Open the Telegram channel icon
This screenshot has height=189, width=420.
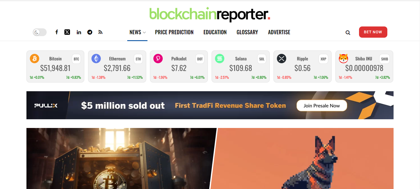click(x=90, y=32)
